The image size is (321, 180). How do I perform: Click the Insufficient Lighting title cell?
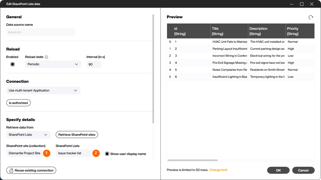coord(229,77)
